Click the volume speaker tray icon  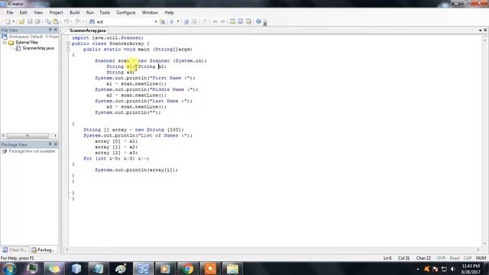click(x=452, y=269)
